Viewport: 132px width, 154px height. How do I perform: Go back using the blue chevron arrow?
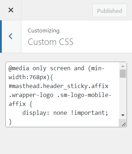coord(11,36)
